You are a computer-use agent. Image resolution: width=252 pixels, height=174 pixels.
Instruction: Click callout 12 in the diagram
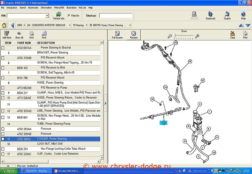(x=190, y=61)
